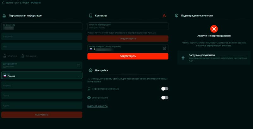253x129 pixels.
Task: Click the calendar icon in birth date field
Action: (78, 65)
